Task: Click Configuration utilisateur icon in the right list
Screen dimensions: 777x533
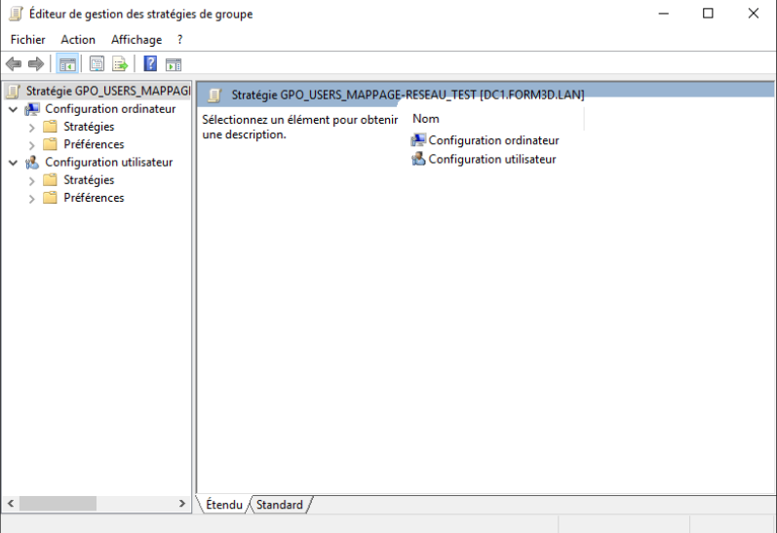Action: pos(418,159)
